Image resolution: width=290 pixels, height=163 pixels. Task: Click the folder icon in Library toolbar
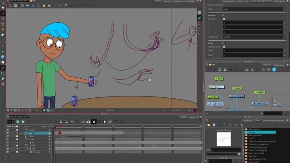tap(209, 125)
